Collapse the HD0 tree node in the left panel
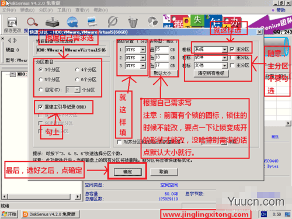 tap(13, 74)
